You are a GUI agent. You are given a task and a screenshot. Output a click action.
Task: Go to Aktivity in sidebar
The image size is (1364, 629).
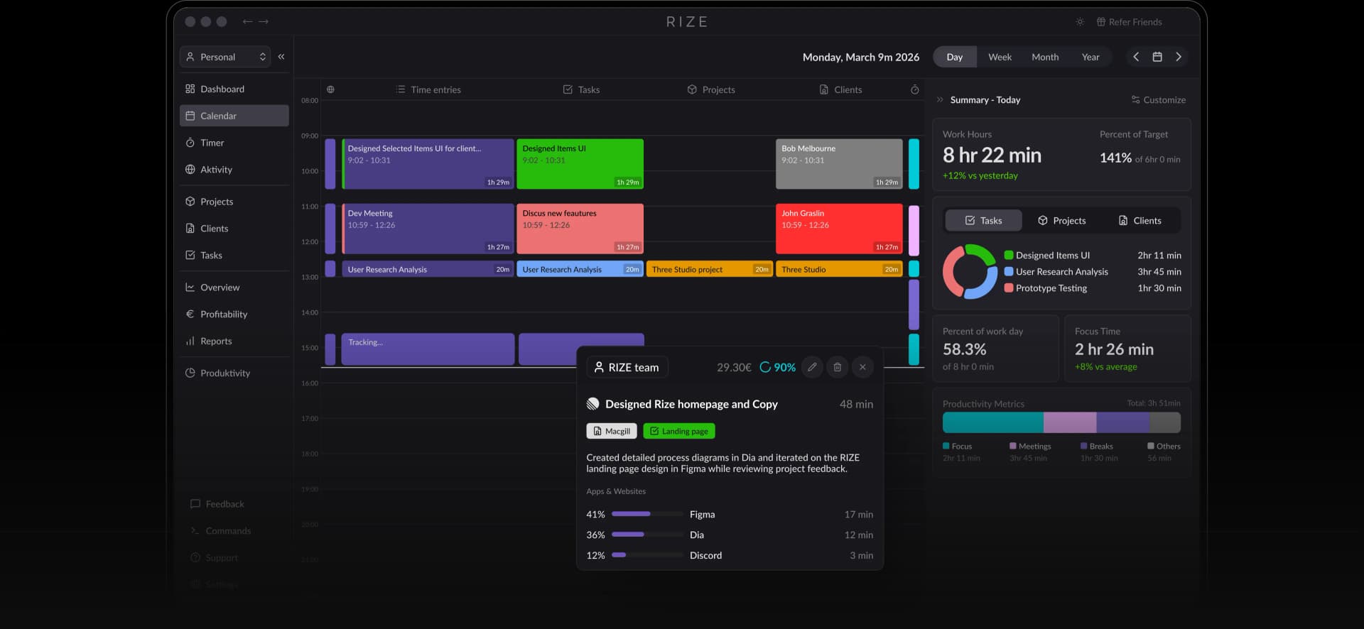pos(234,170)
